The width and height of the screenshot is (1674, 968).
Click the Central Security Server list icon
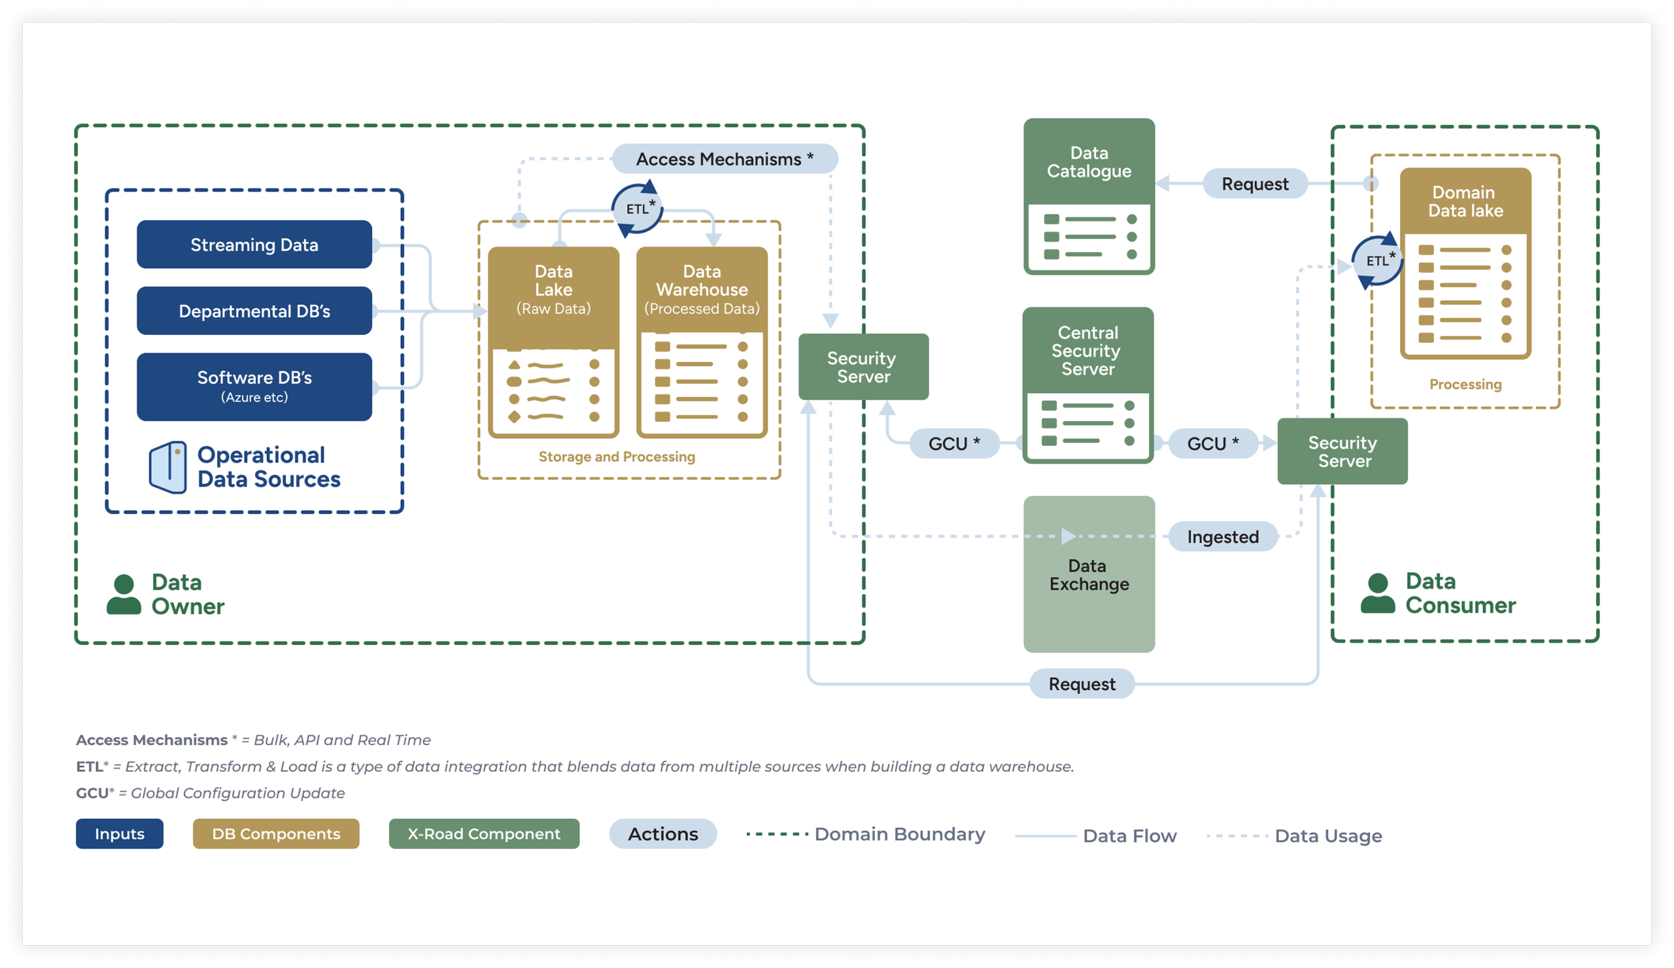coord(1087,424)
